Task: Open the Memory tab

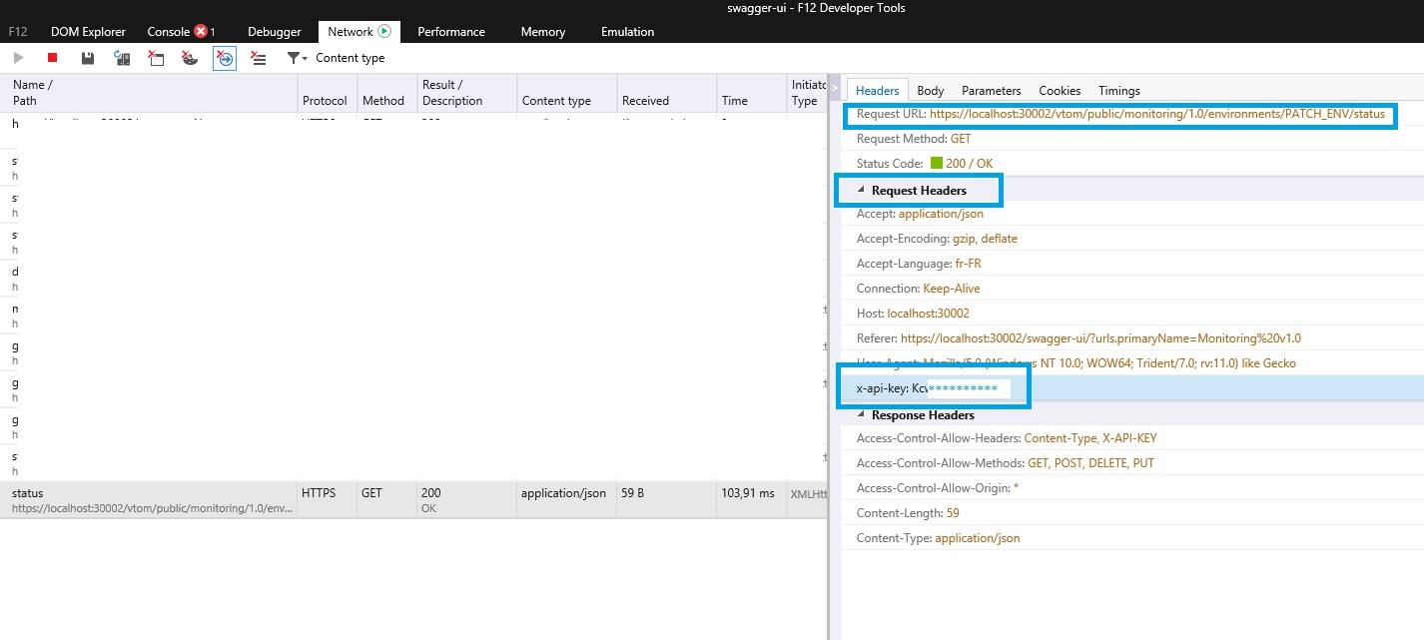Action: 543,32
